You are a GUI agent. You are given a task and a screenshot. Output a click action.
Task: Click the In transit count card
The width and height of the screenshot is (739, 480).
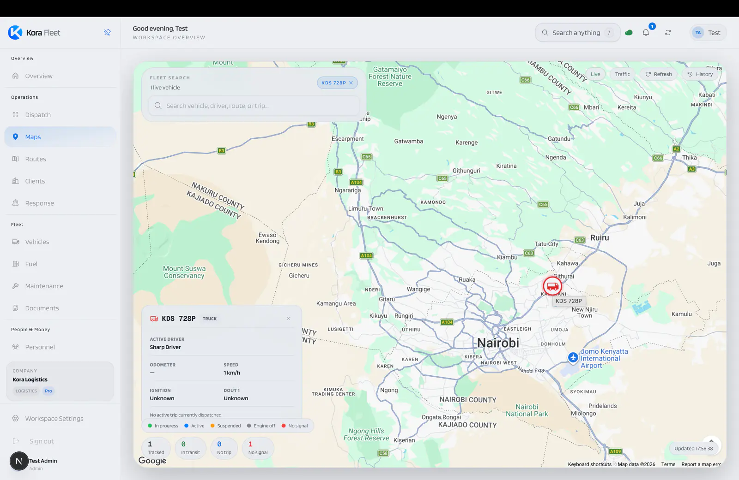click(x=190, y=448)
